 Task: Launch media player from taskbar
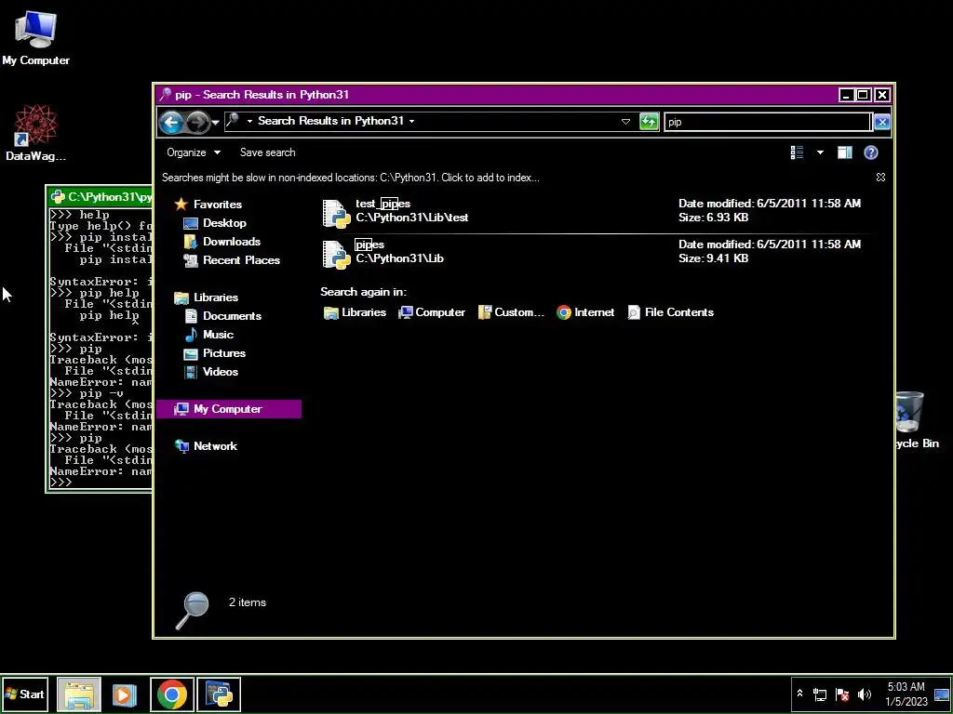pyautogui.click(x=125, y=694)
